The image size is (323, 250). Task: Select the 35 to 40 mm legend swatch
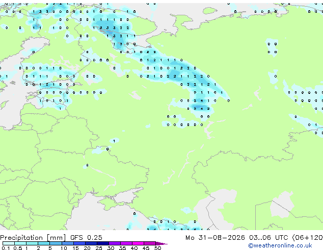pyautogui.click(x=126, y=243)
